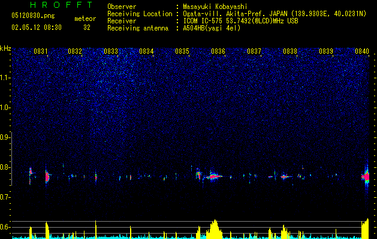Click the tall yellow intensity peak under 0836
This screenshot has width=377, height=239.
pyautogui.click(x=214, y=229)
